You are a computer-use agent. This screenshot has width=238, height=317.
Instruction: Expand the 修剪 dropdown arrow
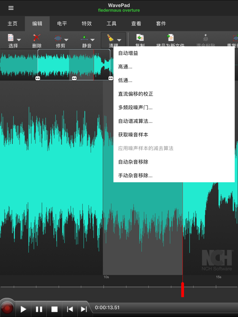[x=66, y=40]
